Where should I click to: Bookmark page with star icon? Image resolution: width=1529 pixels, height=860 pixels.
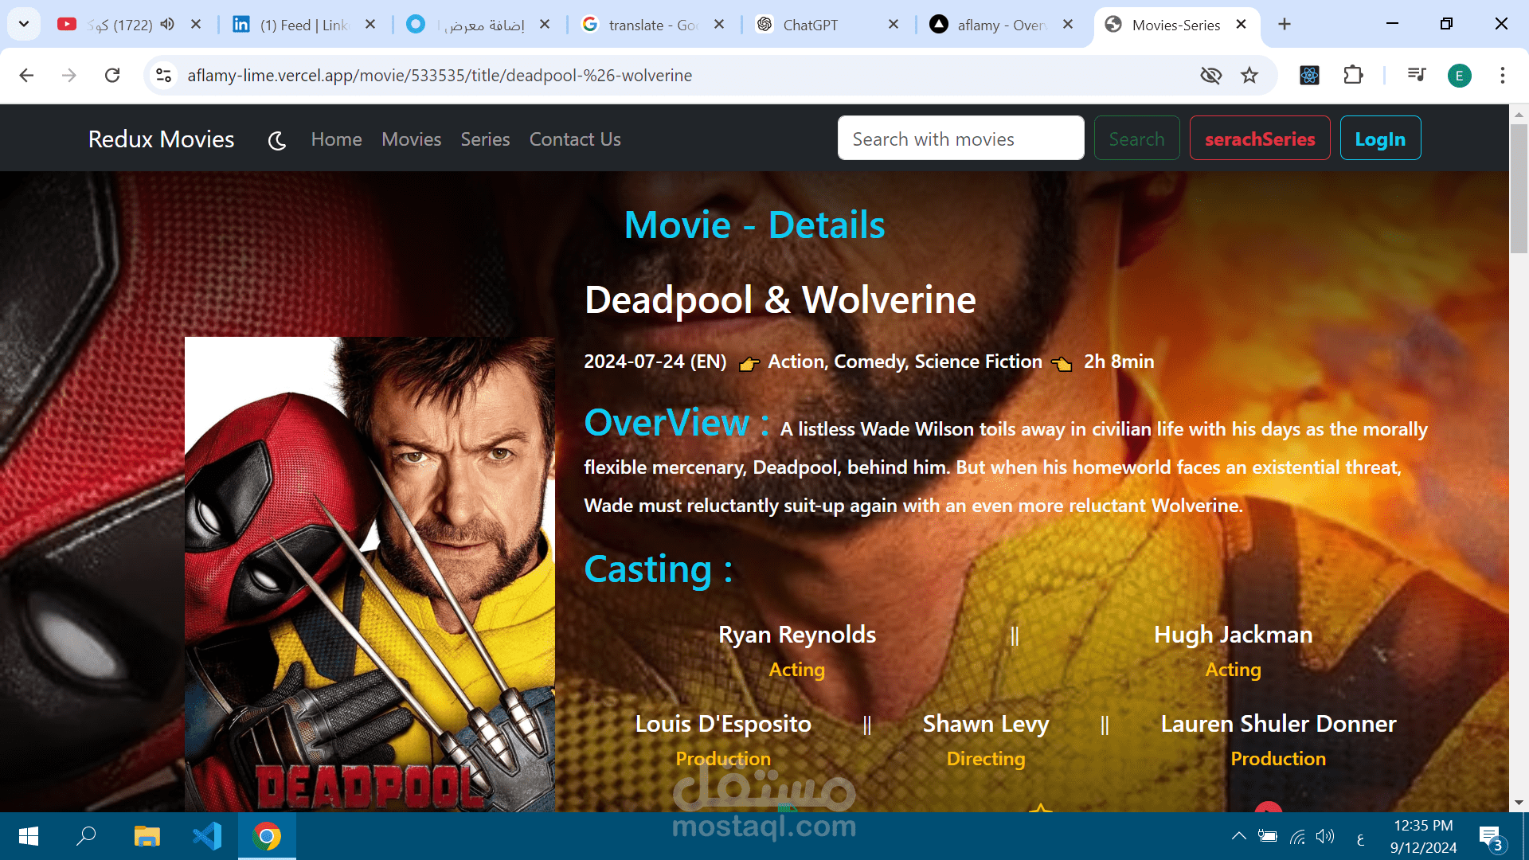[1249, 76]
